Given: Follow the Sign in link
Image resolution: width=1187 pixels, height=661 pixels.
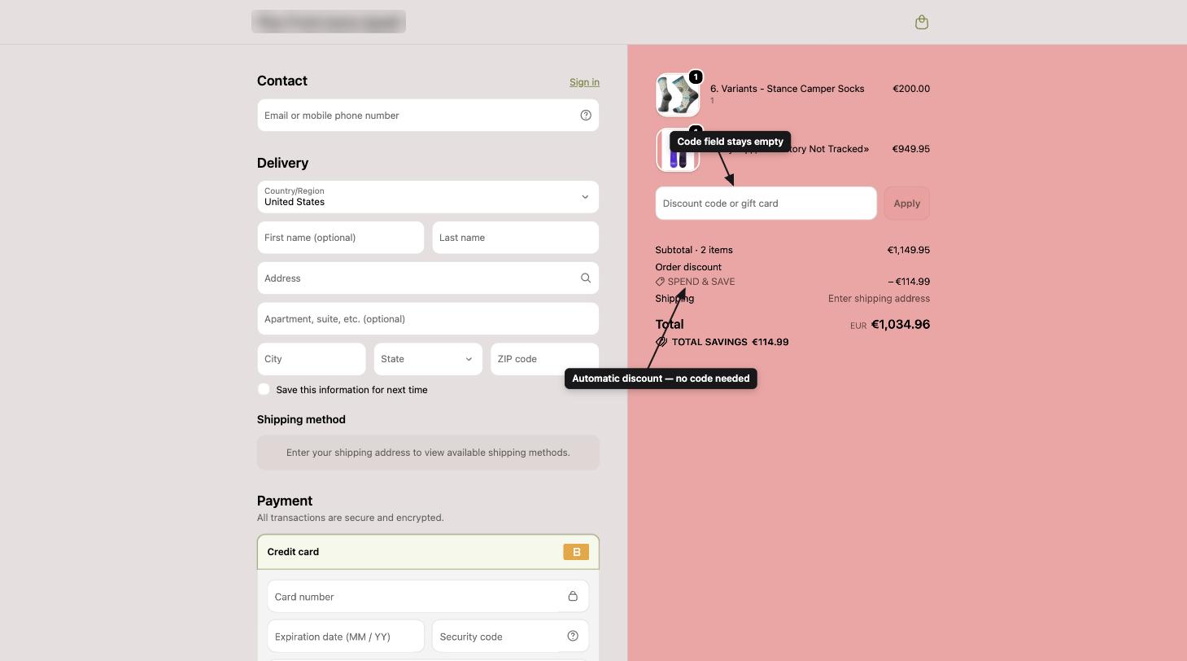Looking at the screenshot, I should [584, 82].
